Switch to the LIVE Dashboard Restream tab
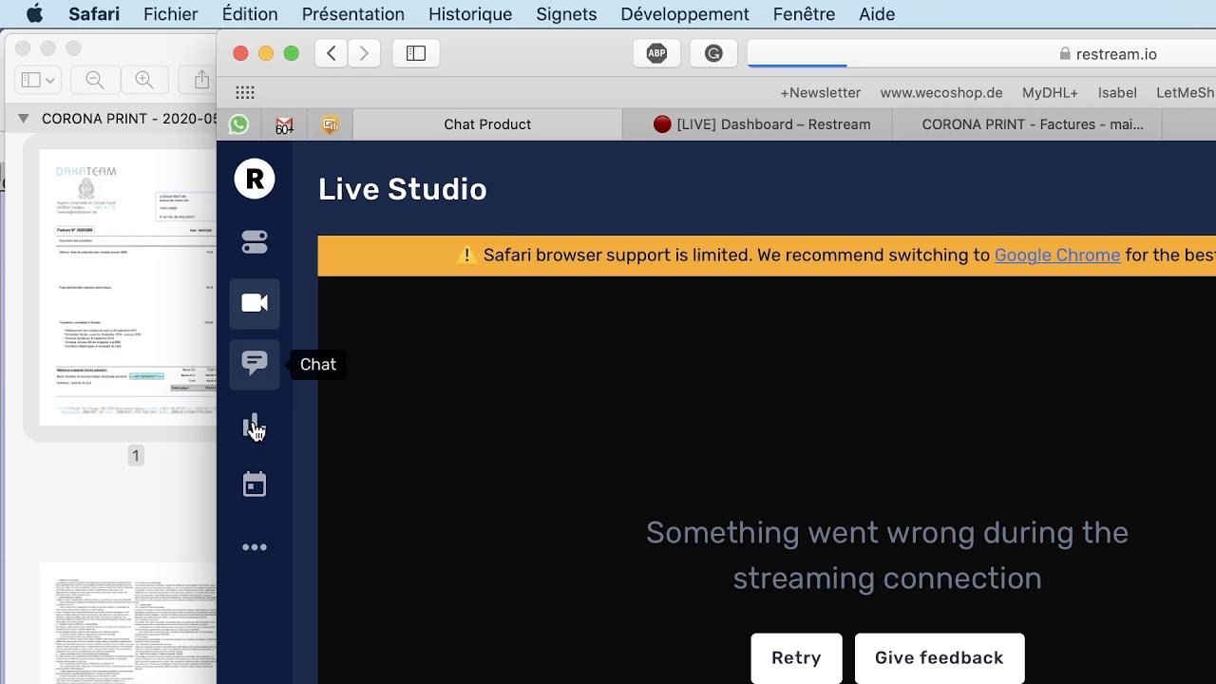Screen dimensions: 1216x684 pos(761,124)
